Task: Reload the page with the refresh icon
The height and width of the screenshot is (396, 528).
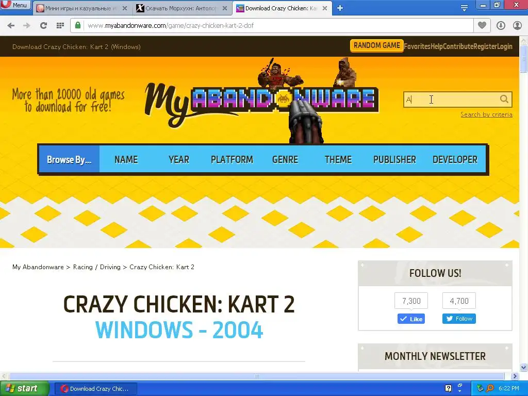Action: (43, 26)
